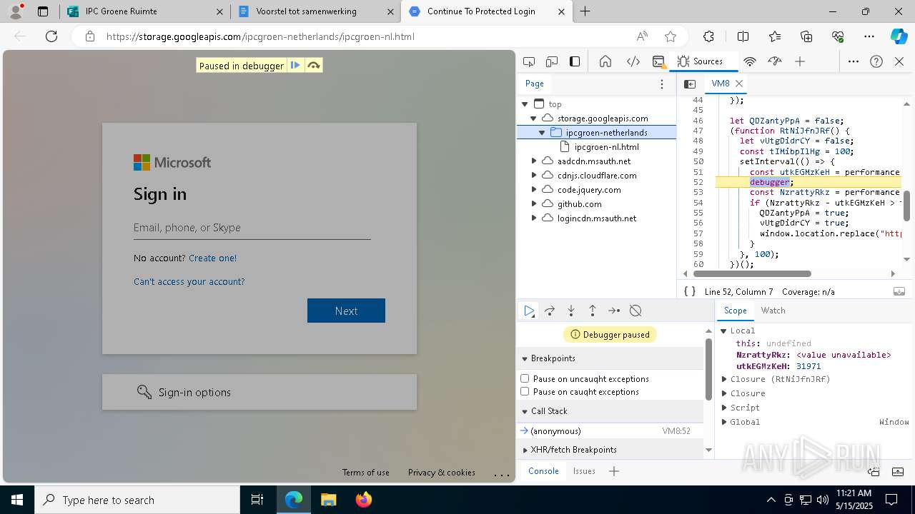Image resolution: width=915 pixels, height=514 pixels.
Task: Collapse storage.googleapis.com tree node
Action: point(533,119)
